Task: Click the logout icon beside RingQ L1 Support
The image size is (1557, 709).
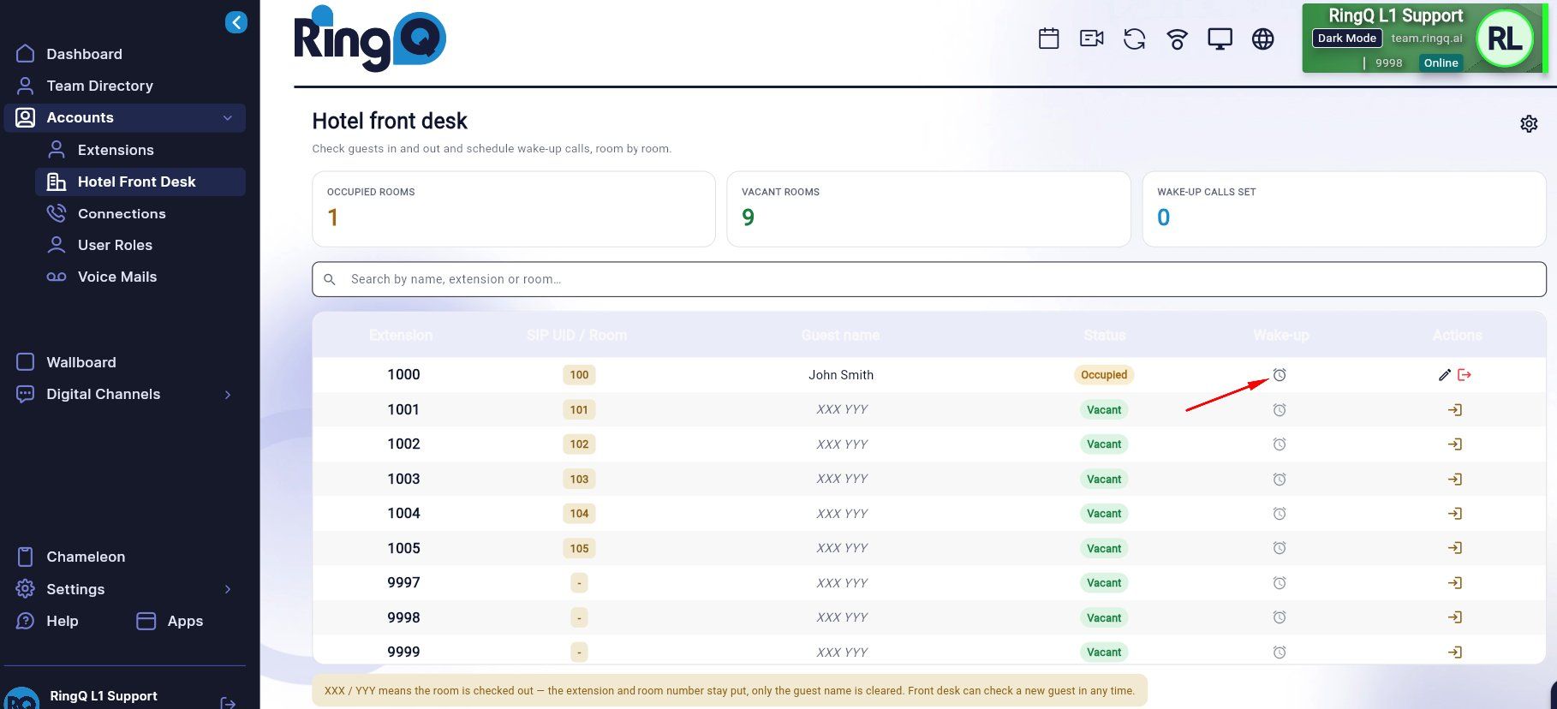Action: (x=228, y=702)
